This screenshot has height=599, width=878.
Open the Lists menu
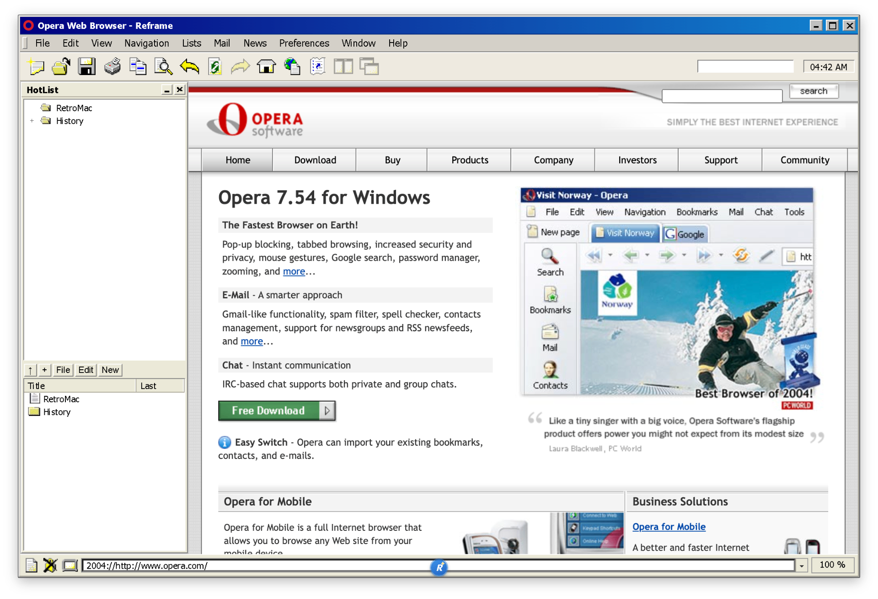(x=192, y=43)
